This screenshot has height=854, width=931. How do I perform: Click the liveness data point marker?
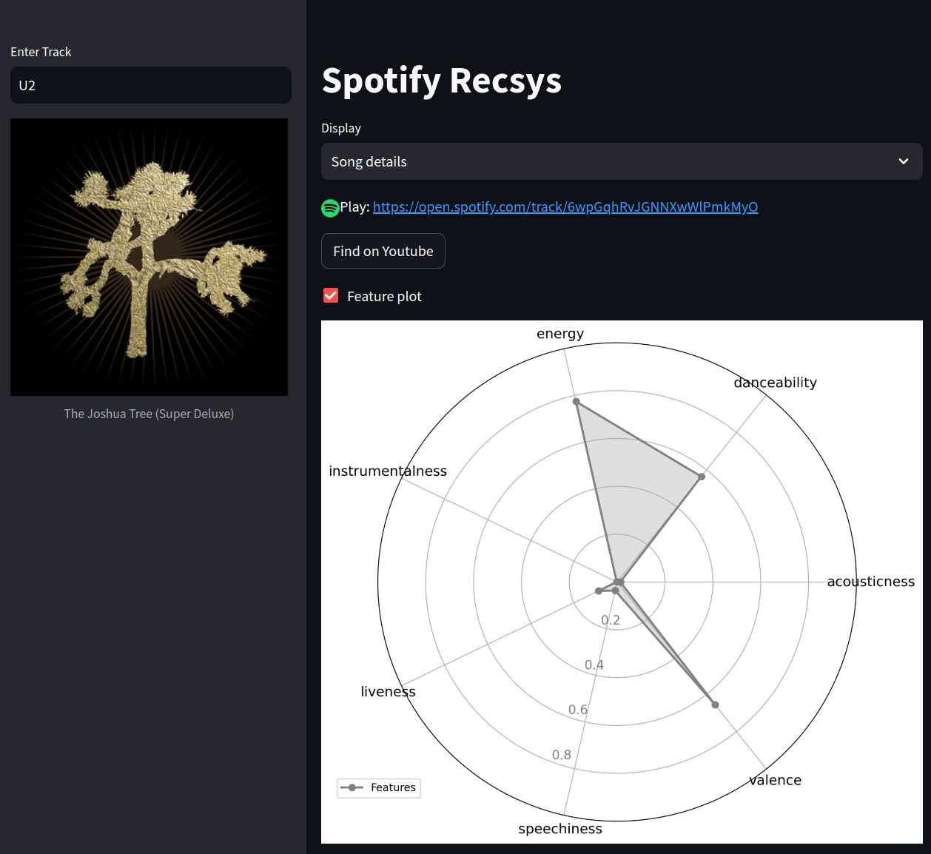point(599,591)
